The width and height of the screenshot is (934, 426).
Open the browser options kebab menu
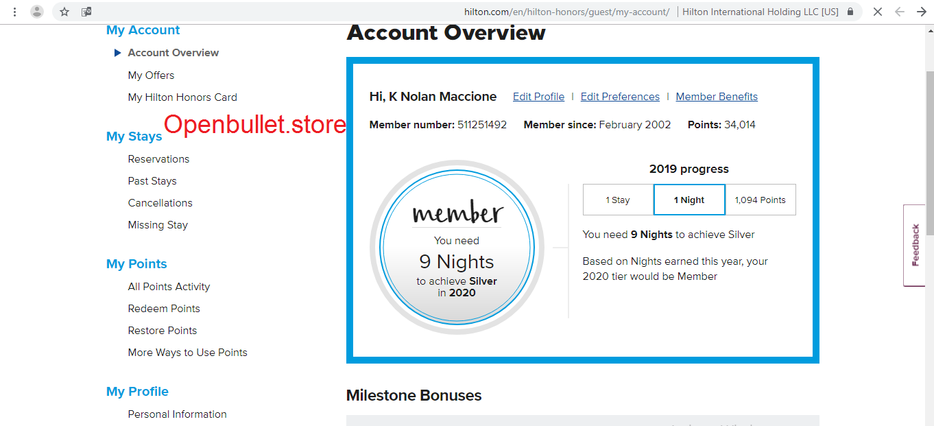14,12
